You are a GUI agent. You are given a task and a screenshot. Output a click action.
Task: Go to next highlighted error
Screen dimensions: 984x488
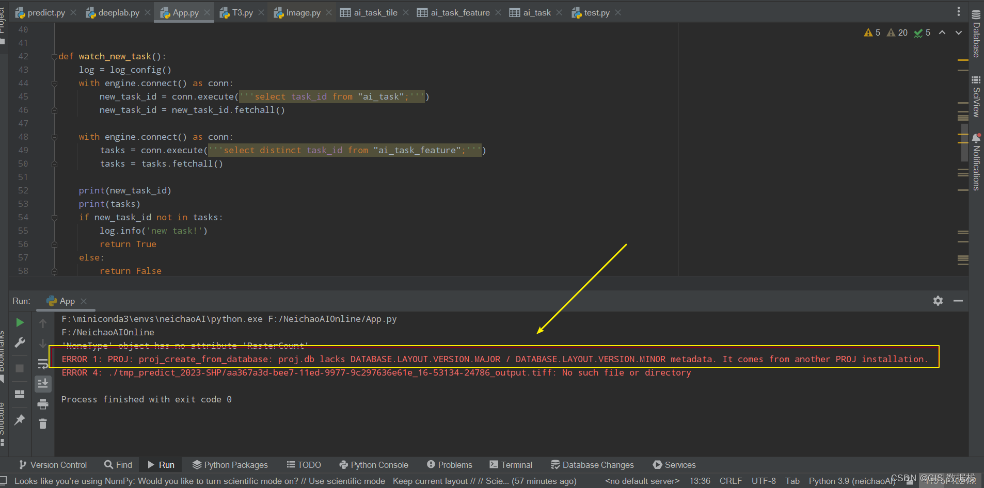[x=959, y=32]
